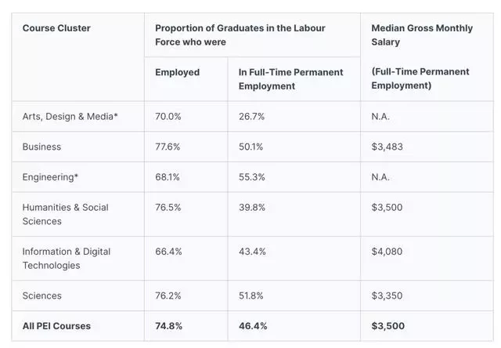The image size is (501, 348).
Task: Select Information & Digital Technologies row label
Action: (x=66, y=259)
